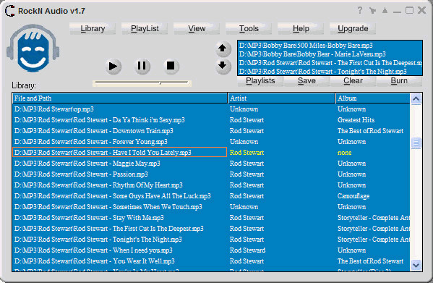Open the Help menu

[301, 28]
